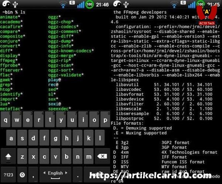
Task: Tap the k key
Action: point(89,138)
